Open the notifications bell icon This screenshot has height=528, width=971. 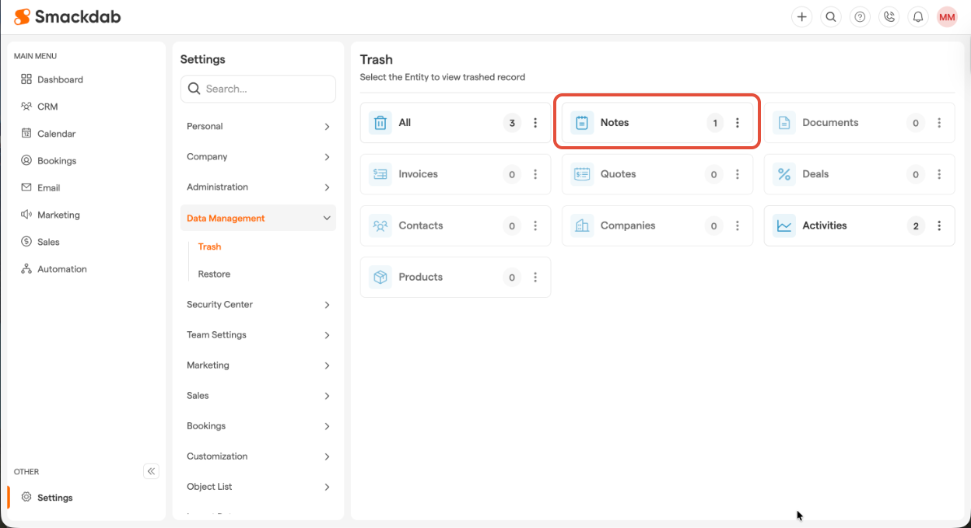coord(918,17)
